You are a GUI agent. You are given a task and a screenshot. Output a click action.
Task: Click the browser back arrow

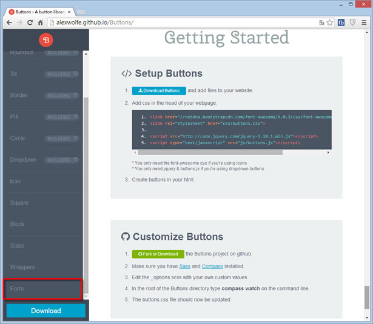9,22
